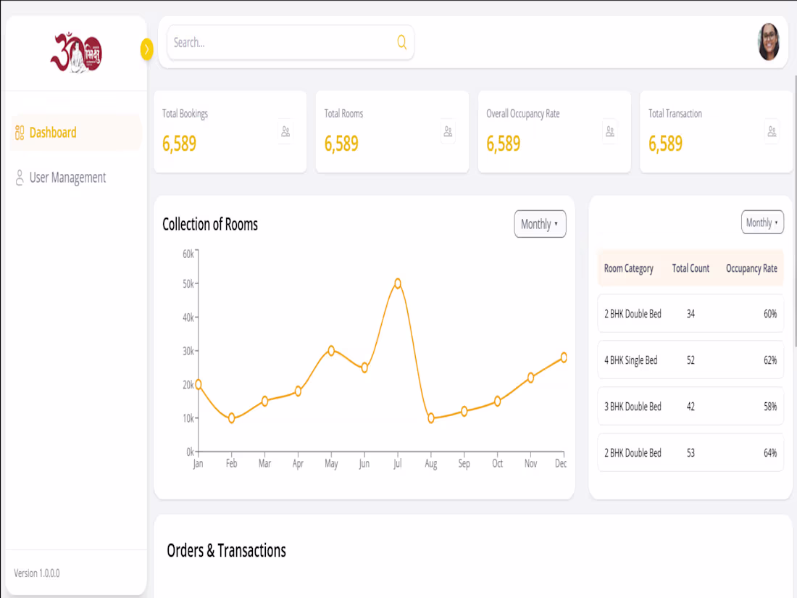The height and width of the screenshot is (598, 797).
Task: Click the Total Bookings card icon
Action: (285, 132)
